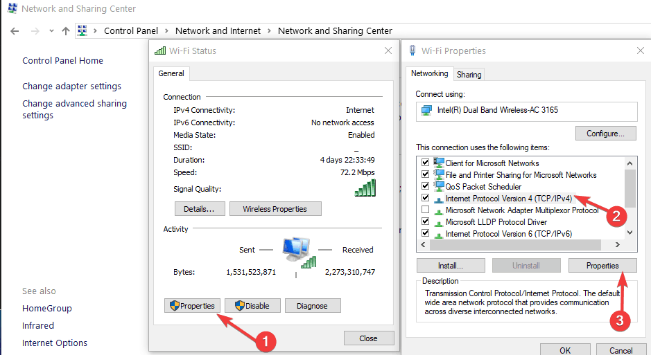Switch to the Sharing tab
The width and height of the screenshot is (651, 355).
[469, 75]
